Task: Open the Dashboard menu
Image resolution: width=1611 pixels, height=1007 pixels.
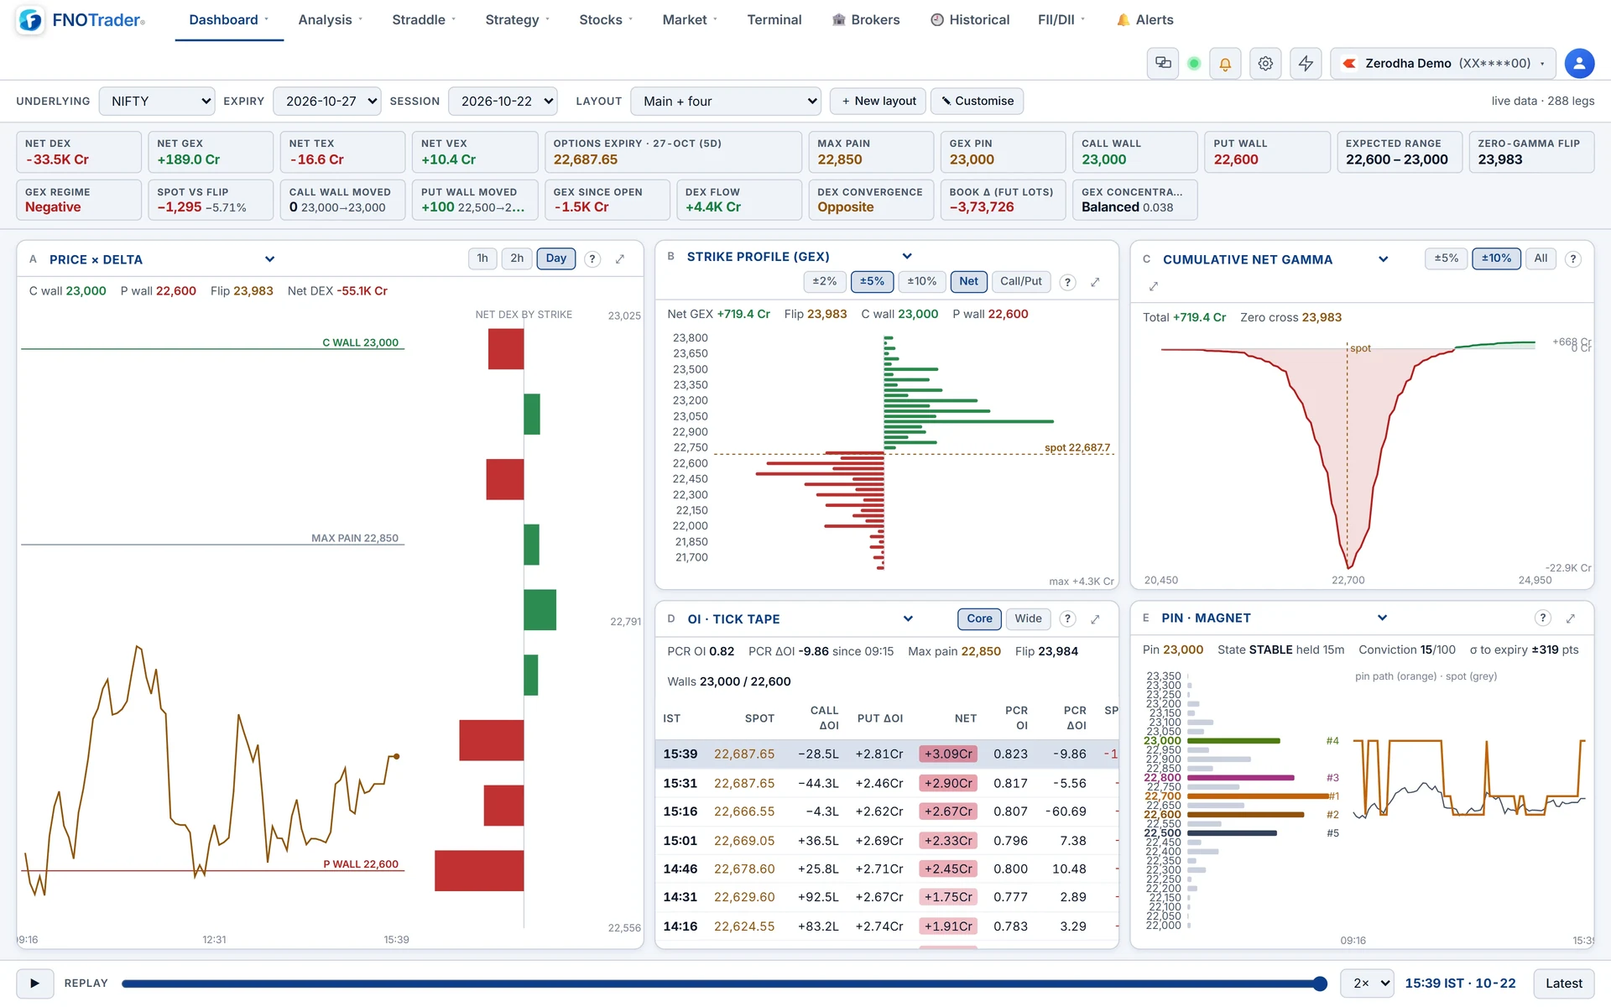Action: point(229,20)
